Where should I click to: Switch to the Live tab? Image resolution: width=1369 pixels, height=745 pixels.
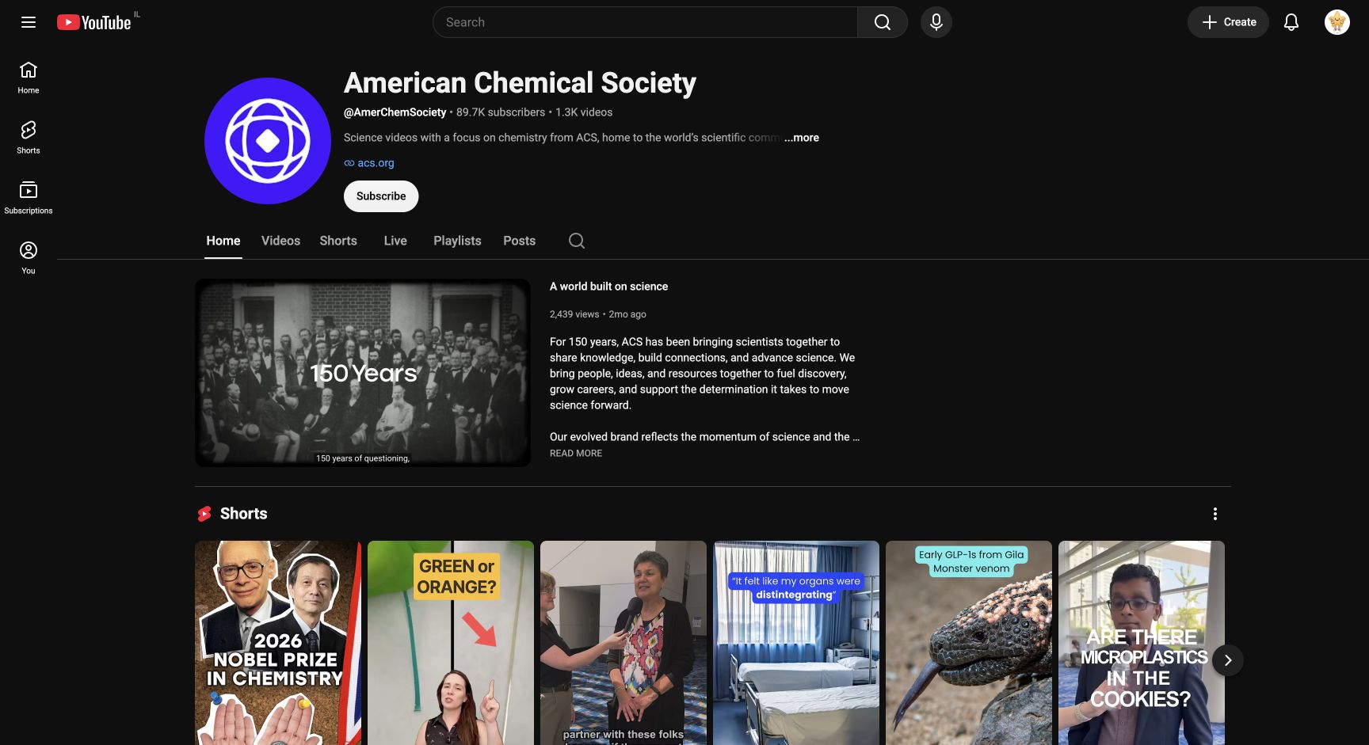click(395, 241)
